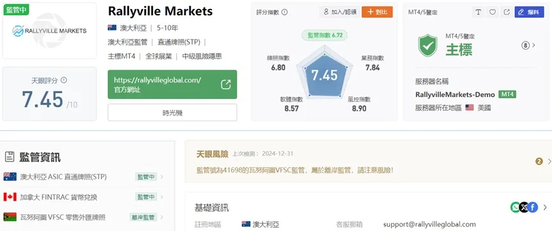Click the Facebook icon in 基礎資訊
The image size is (552, 231).
[533, 207]
